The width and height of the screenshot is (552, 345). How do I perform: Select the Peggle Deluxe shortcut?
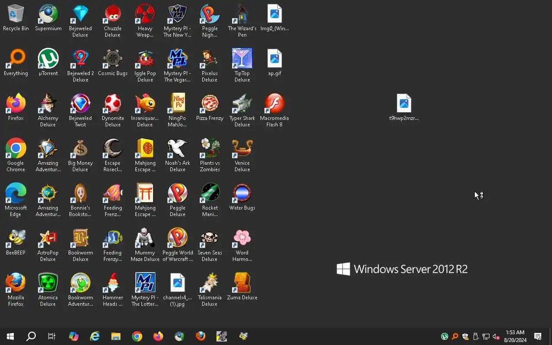tap(177, 201)
